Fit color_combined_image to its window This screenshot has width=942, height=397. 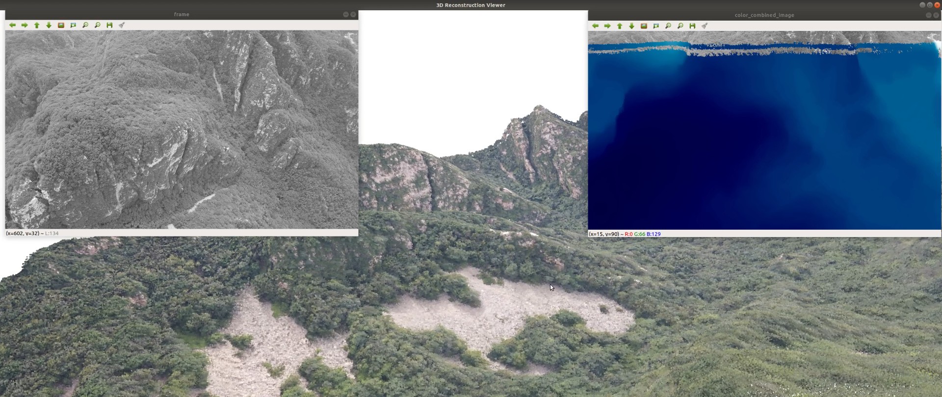click(656, 26)
